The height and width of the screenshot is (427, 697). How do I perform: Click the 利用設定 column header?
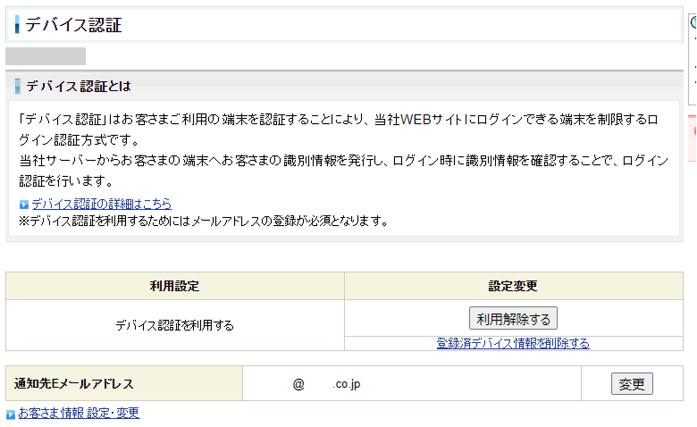174,286
